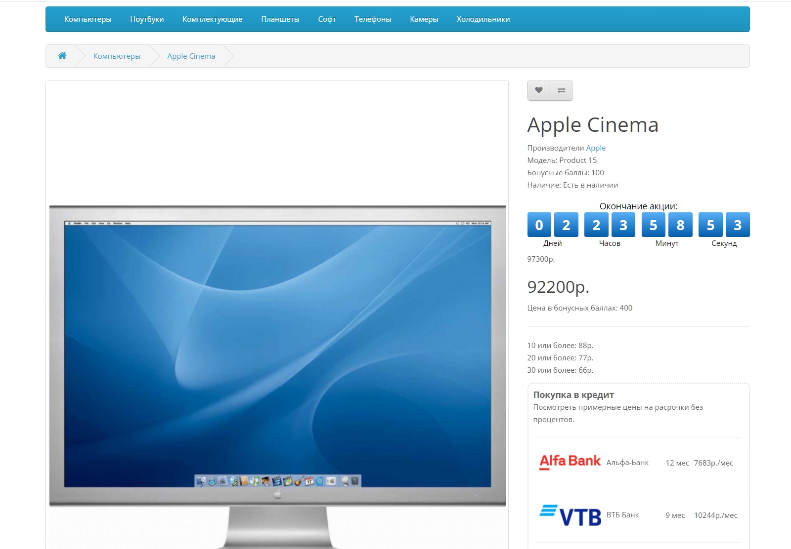791x549 pixels.
Task: Open the Телефоны menu category
Action: [x=373, y=19]
